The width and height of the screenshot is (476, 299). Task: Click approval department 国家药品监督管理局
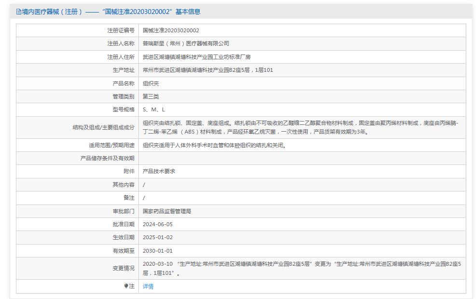click(x=167, y=211)
